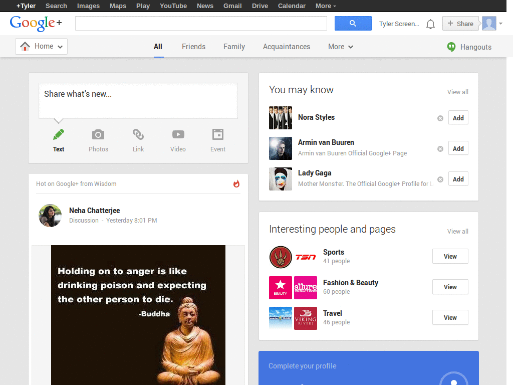This screenshot has height=385, width=513.
Task: Open Neha Chatterjee name link
Action: pos(95,211)
